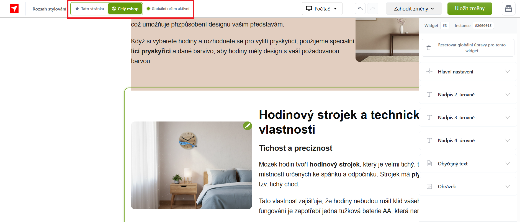This screenshot has width=520, height=222.
Task: Click the Hlavní nastavení crosshair icon
Action: [429, 72]
